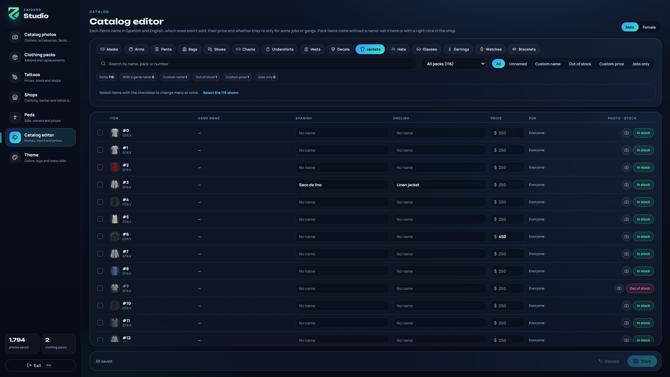Open Shops storefront icon

(x=15, y=97)
